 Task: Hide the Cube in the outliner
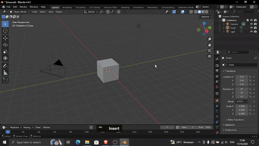coord(251,28)
